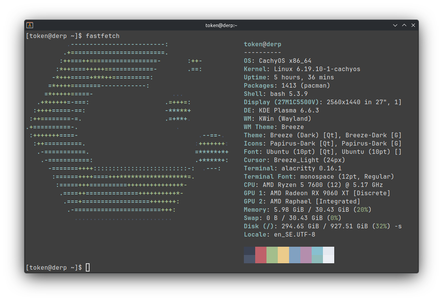The image size is (443, 302).
Task: Click the yellow color block
Action: click(283, 255)
